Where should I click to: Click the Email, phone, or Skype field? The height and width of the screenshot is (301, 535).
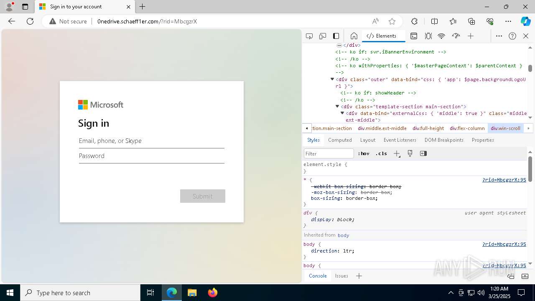(x=152, y=141)
